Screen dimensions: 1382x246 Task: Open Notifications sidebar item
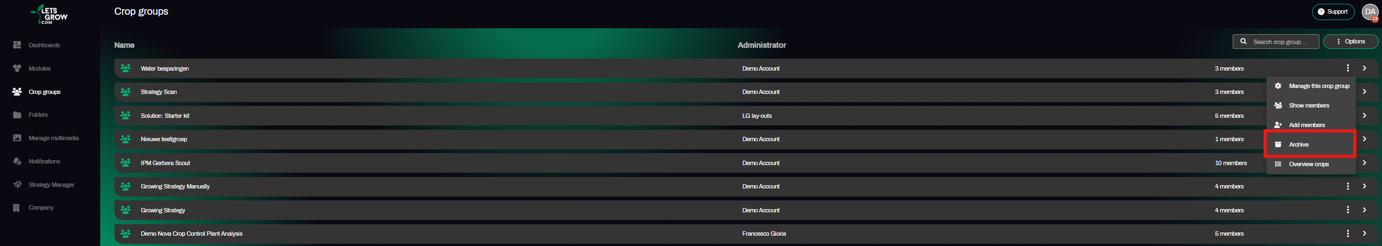click(x=36, y=161)
